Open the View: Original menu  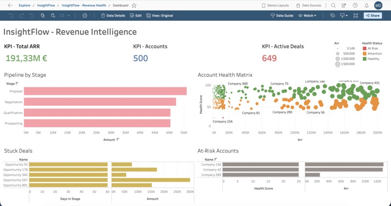pos(160,16)
